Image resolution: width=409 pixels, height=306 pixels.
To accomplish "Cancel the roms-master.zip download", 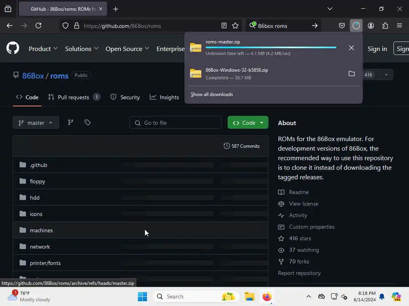I will (351, 48).
